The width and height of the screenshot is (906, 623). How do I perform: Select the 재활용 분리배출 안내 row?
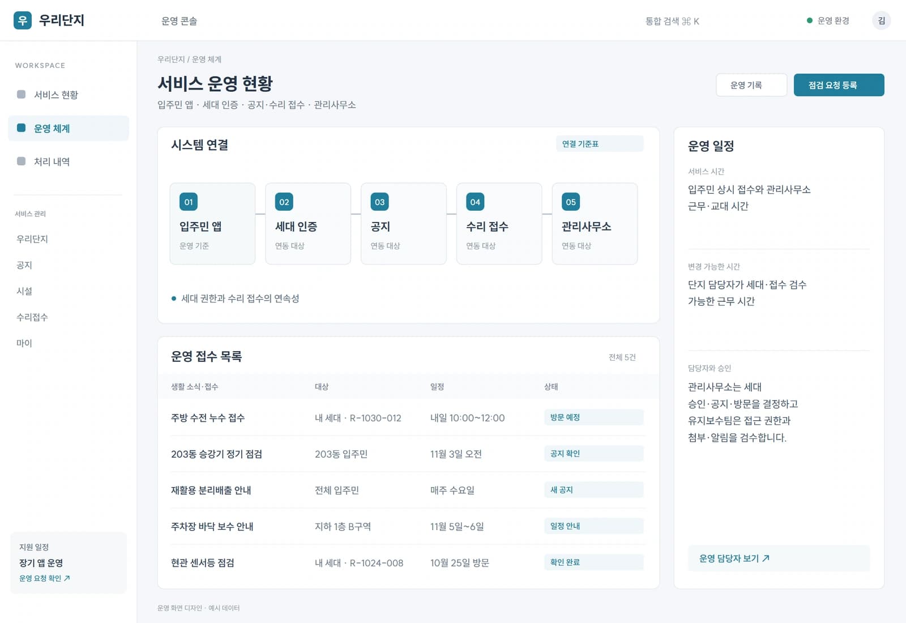408,490
